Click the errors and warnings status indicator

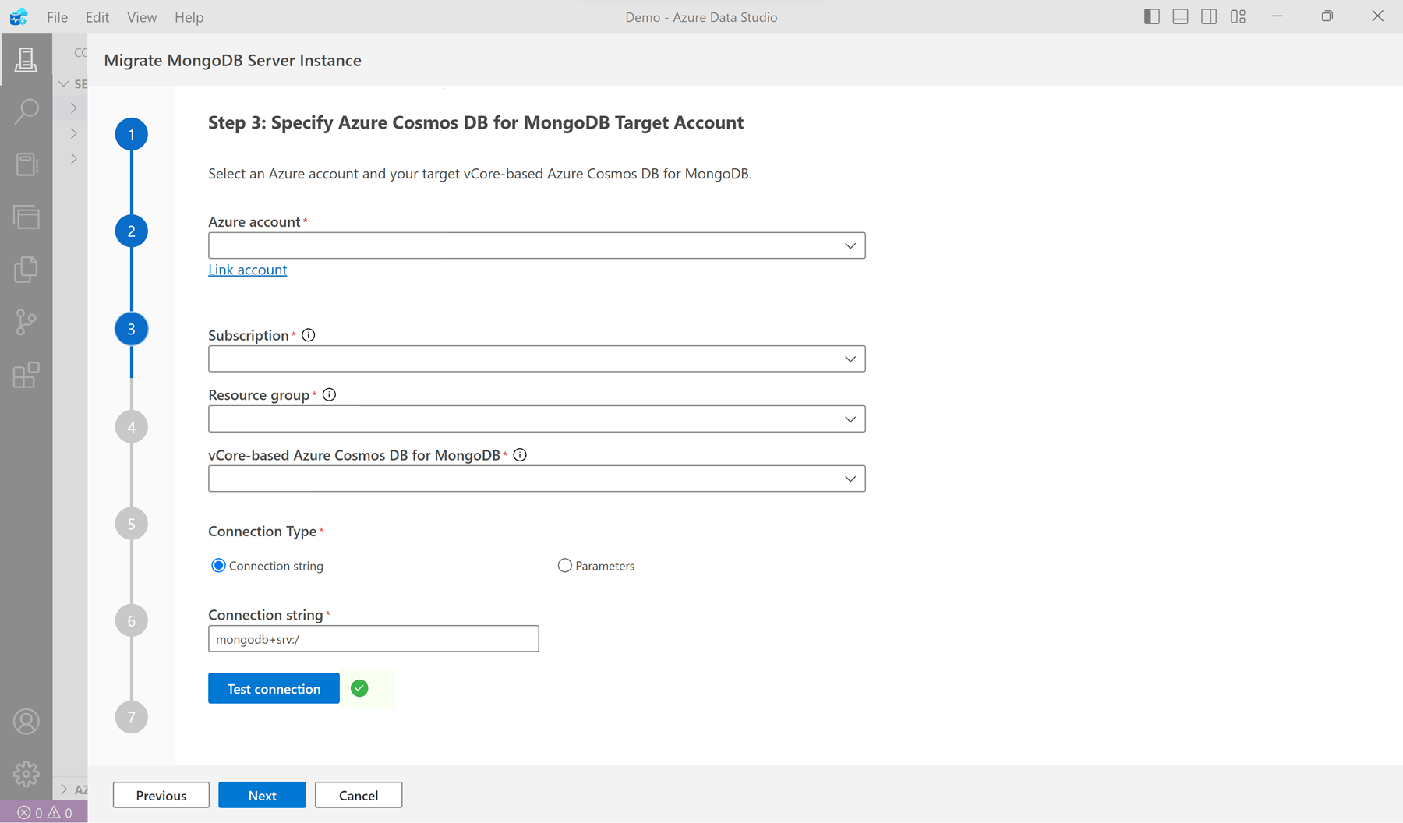coord(44,812)
